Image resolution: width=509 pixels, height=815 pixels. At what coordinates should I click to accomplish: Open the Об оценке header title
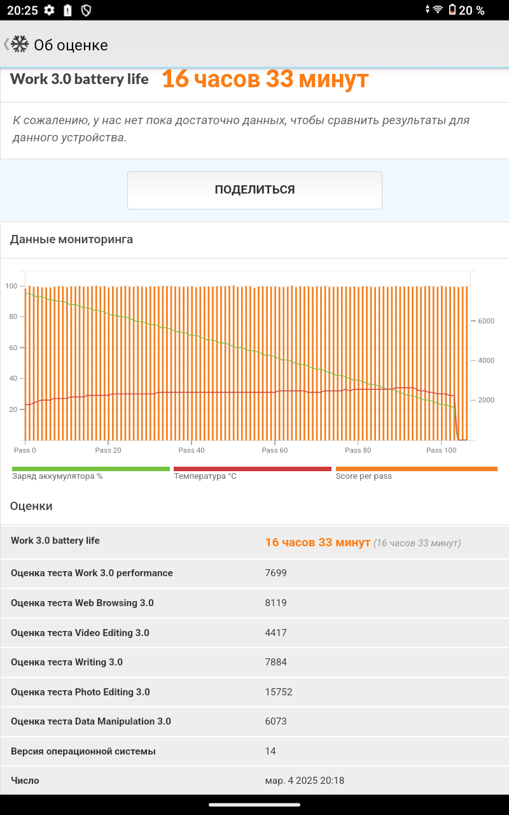[71, 45]
